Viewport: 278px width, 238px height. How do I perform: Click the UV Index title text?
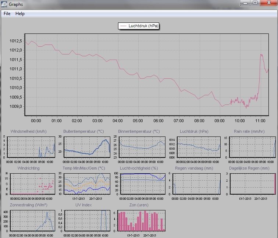[x=83, y=205]
